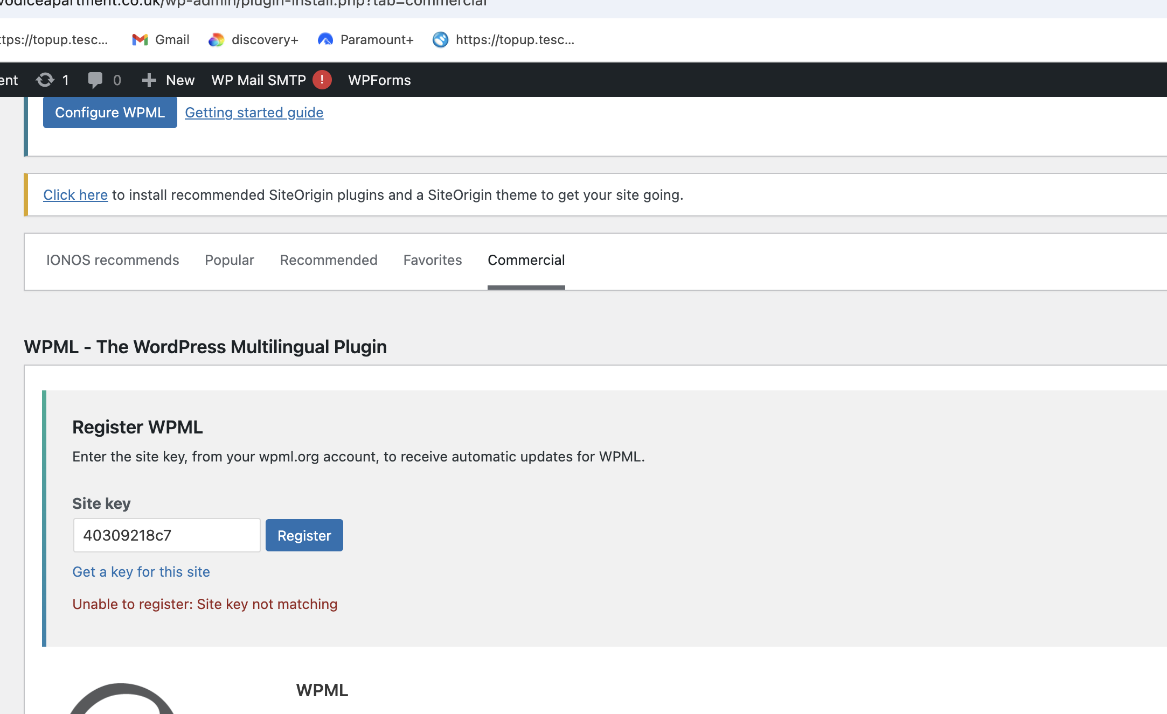The height and width of the screenshot is (714, 1167).
Task: Switch to the Recommended tab
Action: coord(329,260)
